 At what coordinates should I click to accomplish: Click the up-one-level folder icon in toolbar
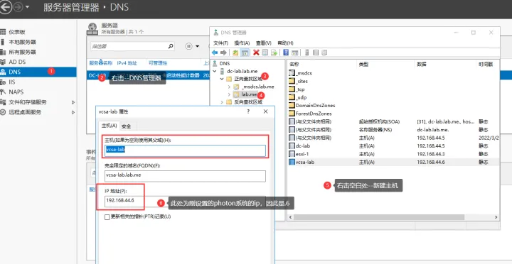(235, 53)
